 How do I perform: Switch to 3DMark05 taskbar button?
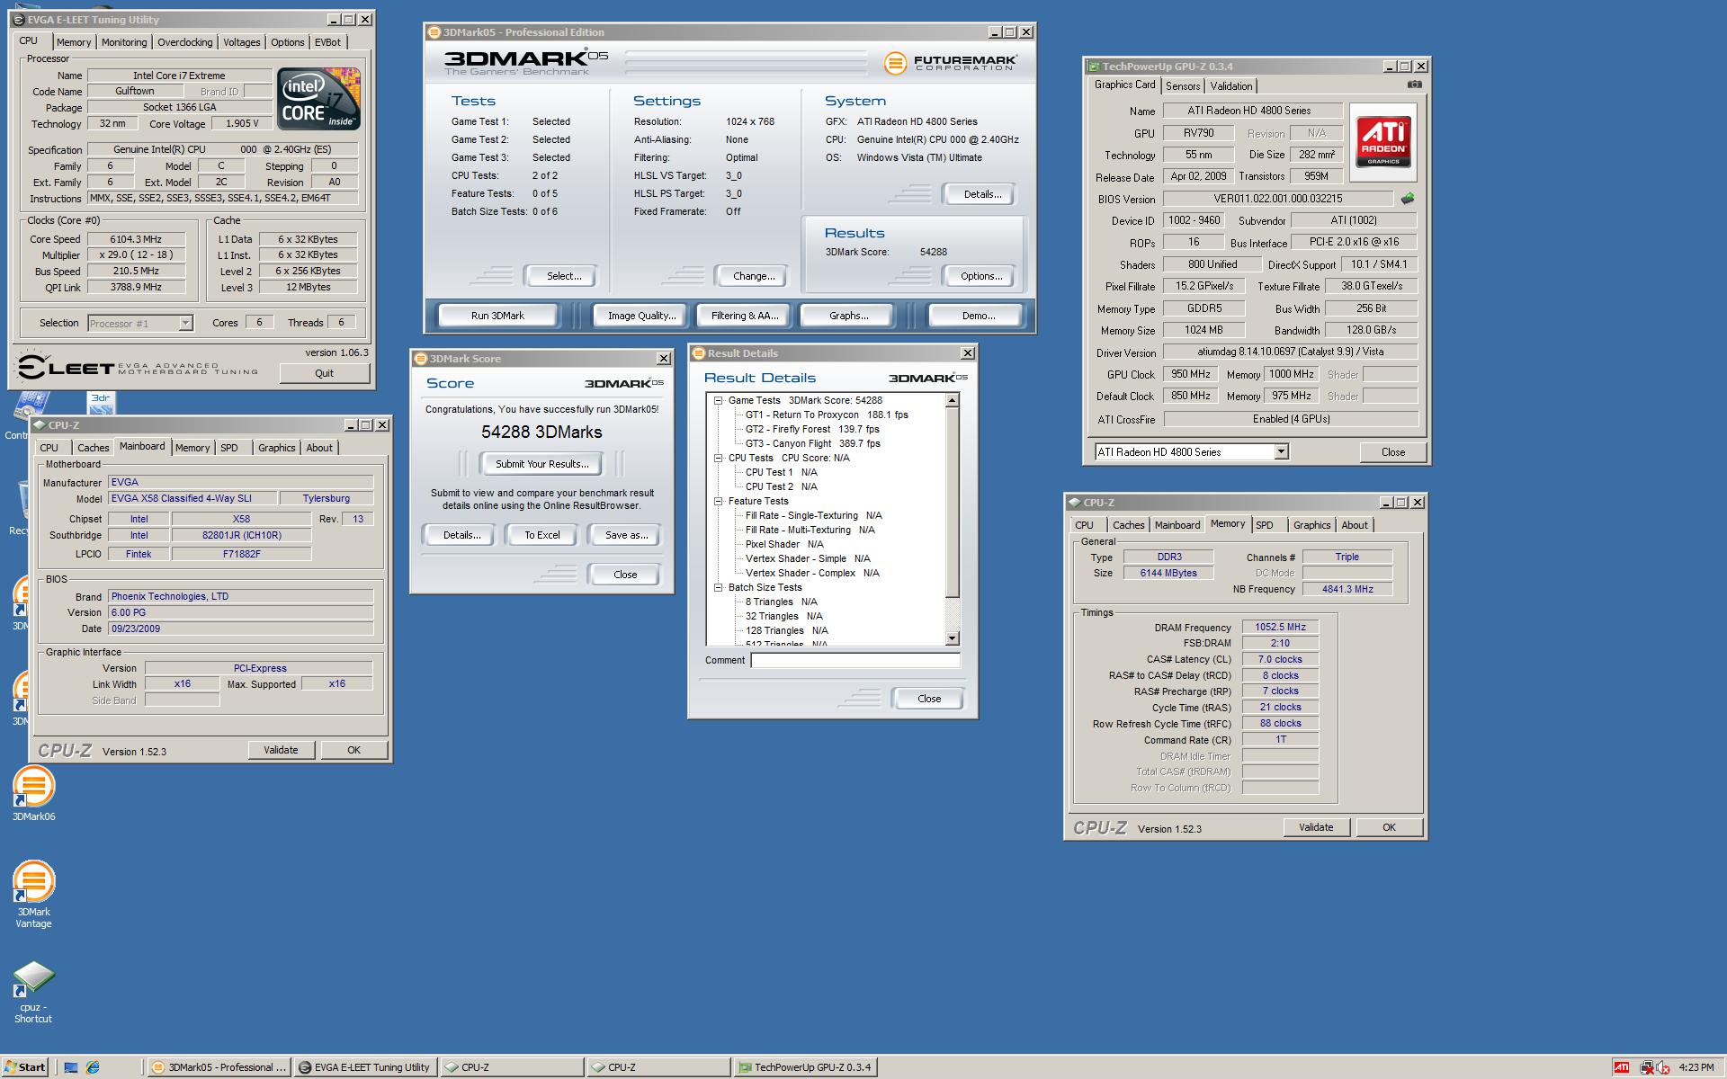coord(219,1067)
